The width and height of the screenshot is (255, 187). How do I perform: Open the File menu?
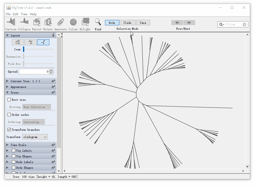[x=8, y=14]
